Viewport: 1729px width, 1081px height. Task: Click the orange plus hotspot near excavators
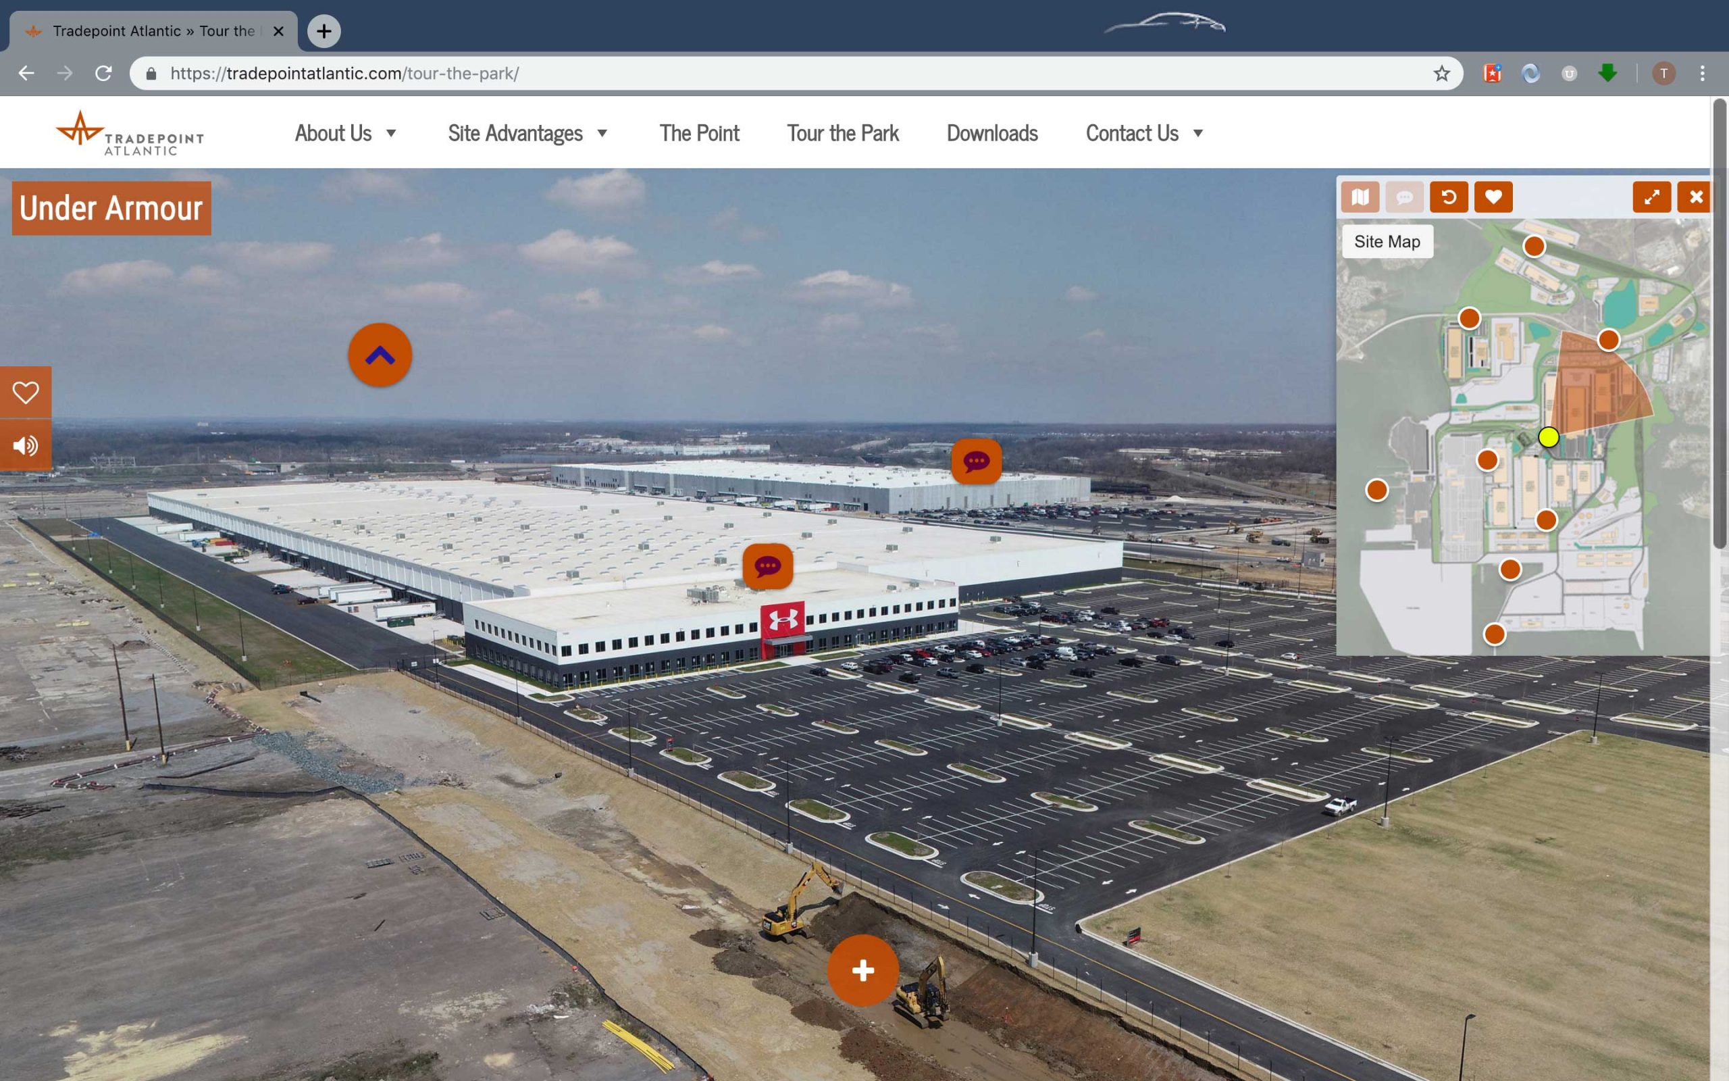[862, 970]
